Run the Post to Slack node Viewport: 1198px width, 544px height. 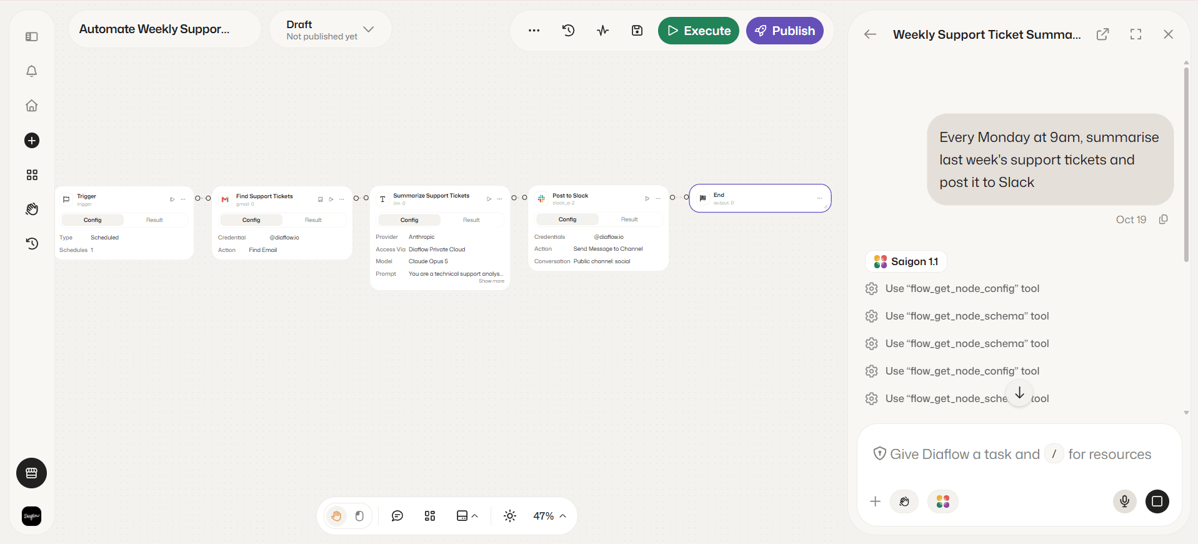647,199
